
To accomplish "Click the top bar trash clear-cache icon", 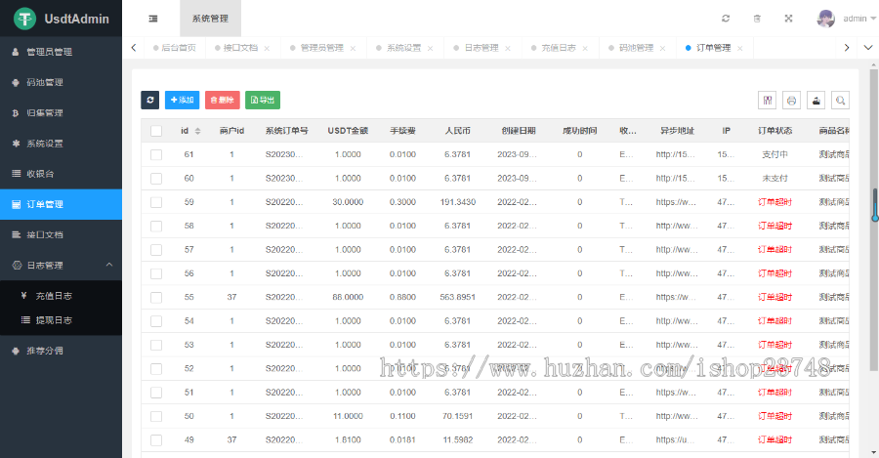I will [x=757, y=19].
